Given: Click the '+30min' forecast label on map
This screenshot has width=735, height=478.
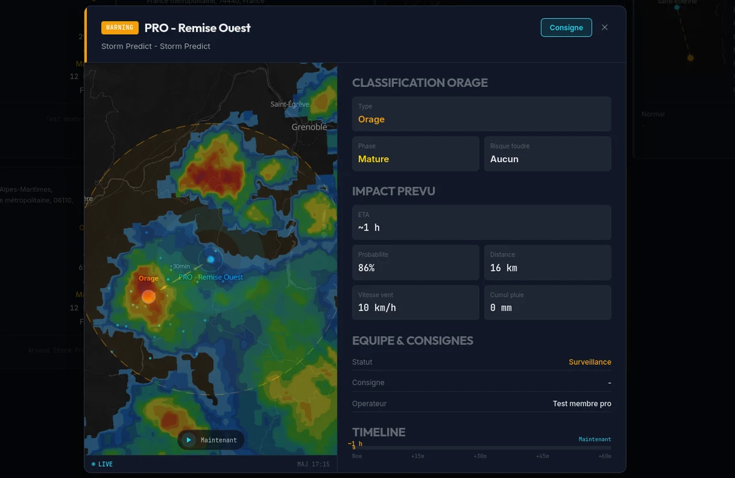Looking at the screenshot, I should [x=179, y=266].
